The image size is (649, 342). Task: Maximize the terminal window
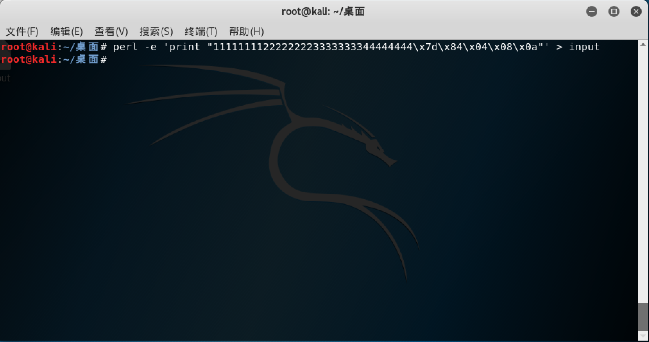614,11
